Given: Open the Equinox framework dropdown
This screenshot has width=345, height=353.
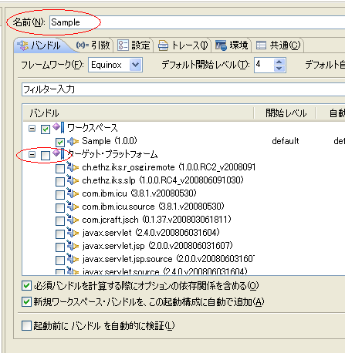Looking at the screenshot, I should pos(136,65).
